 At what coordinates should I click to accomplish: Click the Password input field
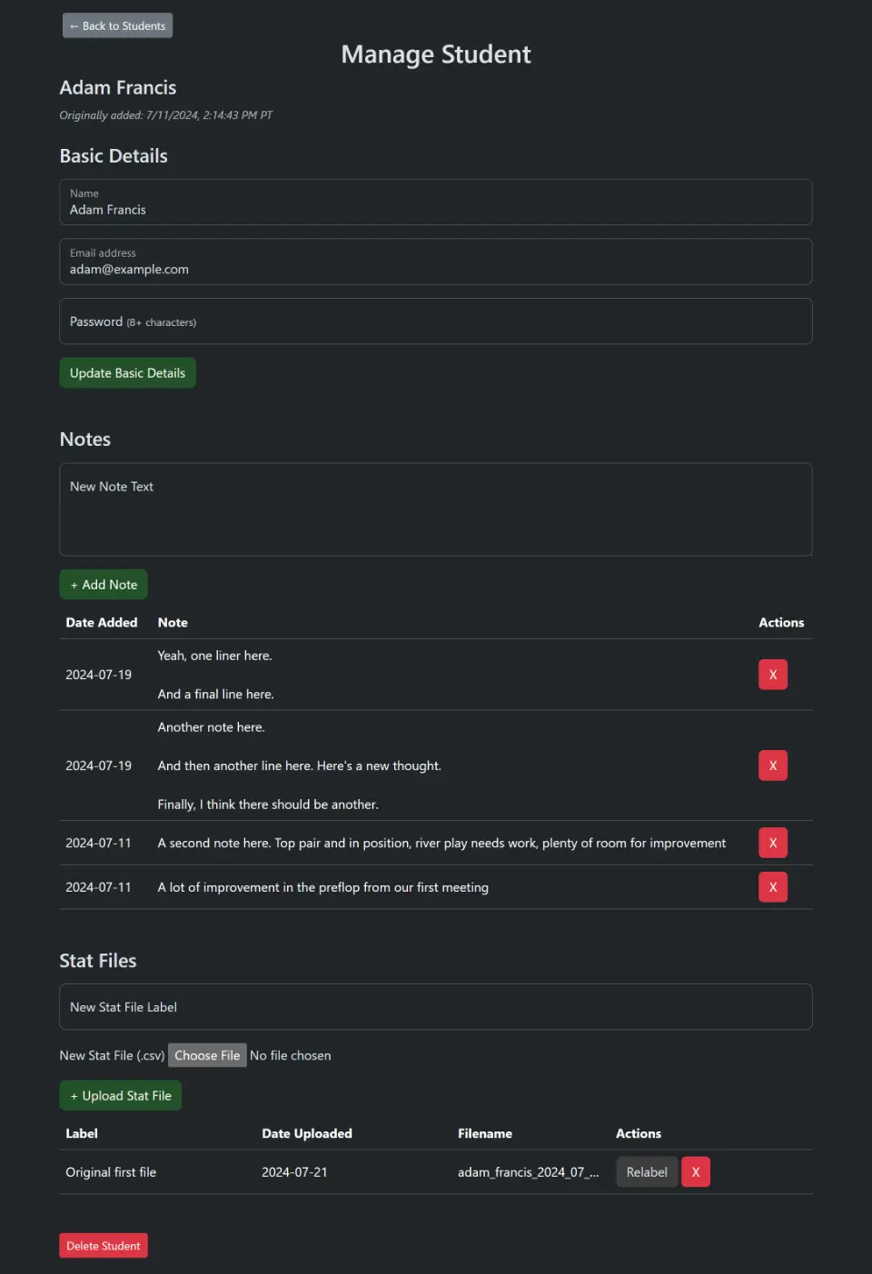pos(436,321)
